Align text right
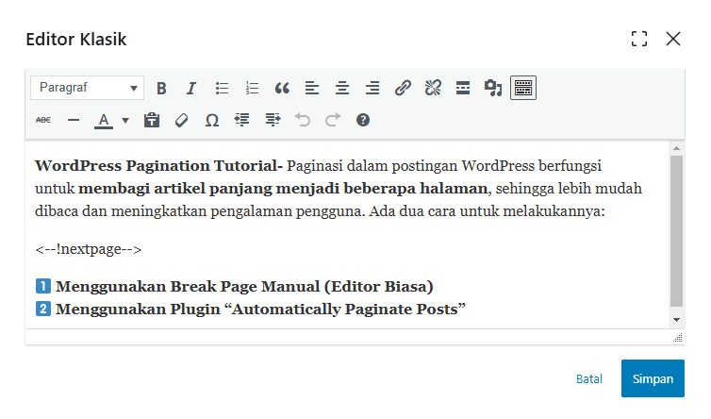 click(x=372, y=88)
